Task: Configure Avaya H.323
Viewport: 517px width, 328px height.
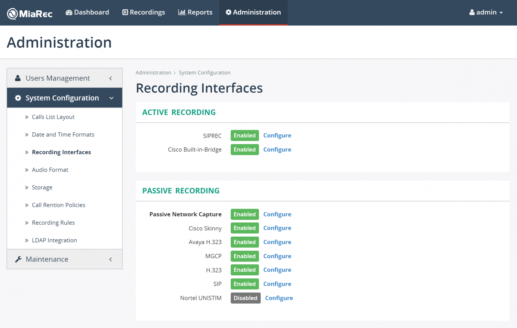Action: coord(277,242)
